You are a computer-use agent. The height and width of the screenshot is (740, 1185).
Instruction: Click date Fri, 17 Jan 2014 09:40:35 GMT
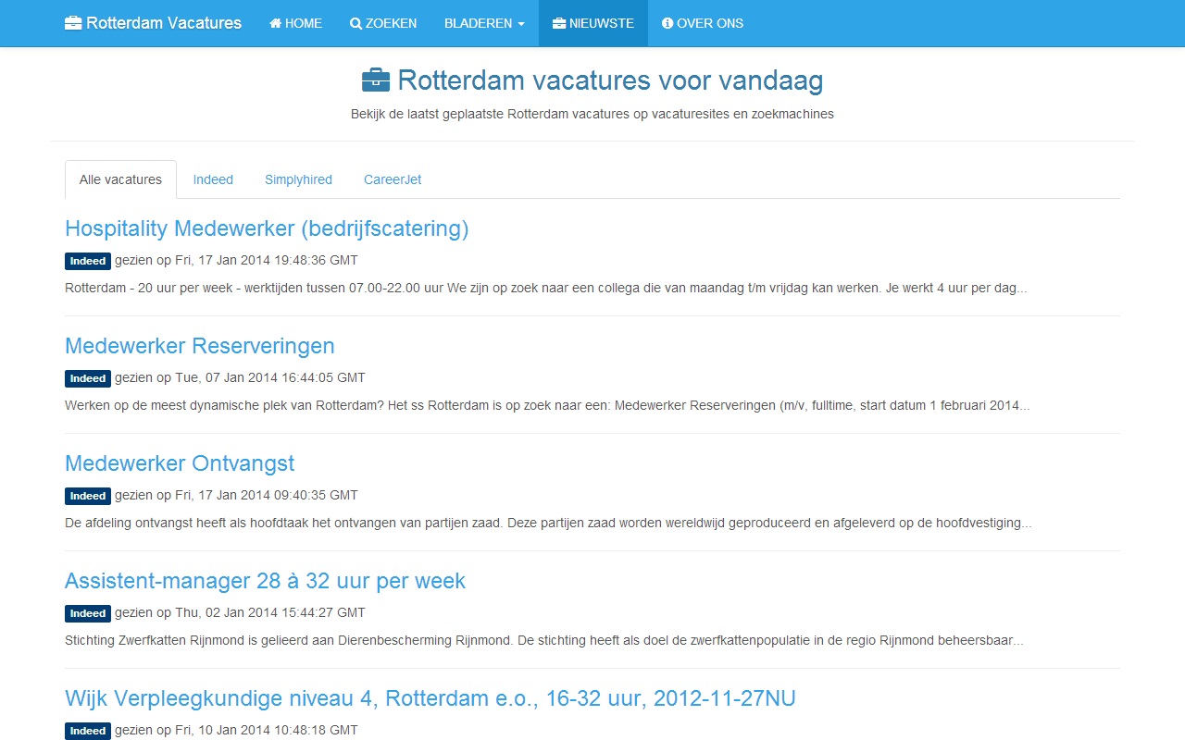267,495
